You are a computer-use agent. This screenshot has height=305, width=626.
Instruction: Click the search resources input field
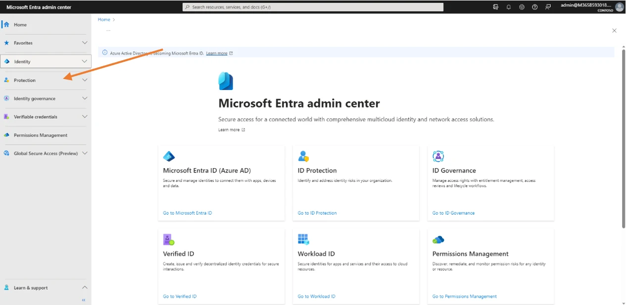click(x=313, y=7)
